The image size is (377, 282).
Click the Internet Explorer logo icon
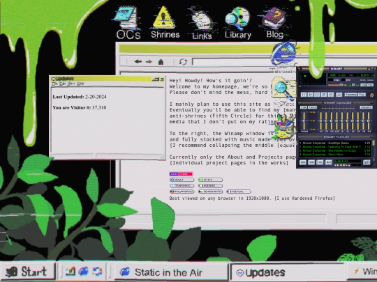point(283,54)
